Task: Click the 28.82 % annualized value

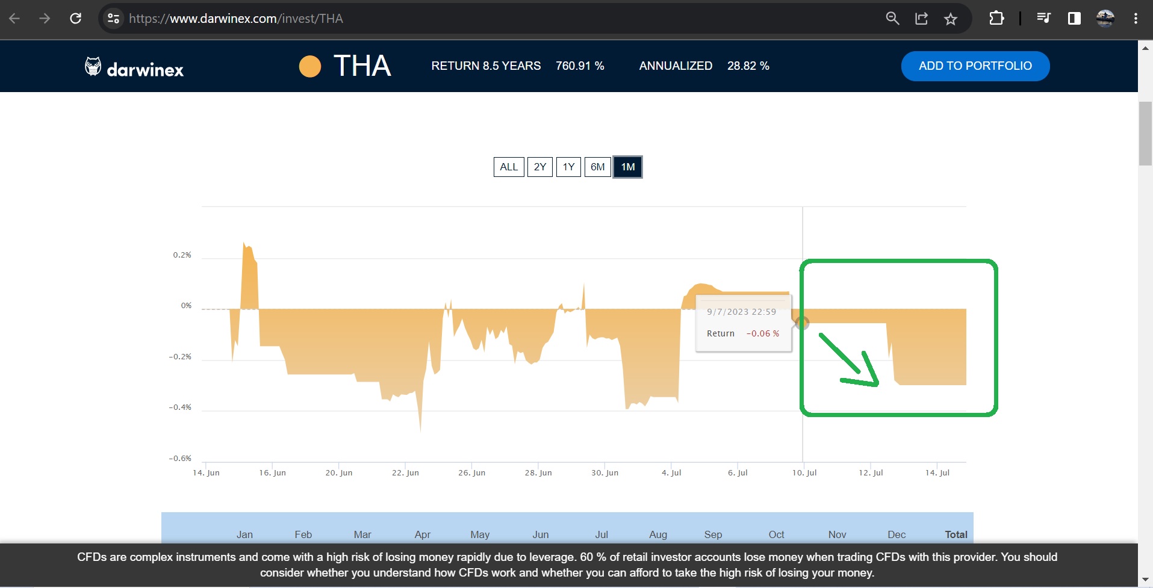Action: [748, 66]
